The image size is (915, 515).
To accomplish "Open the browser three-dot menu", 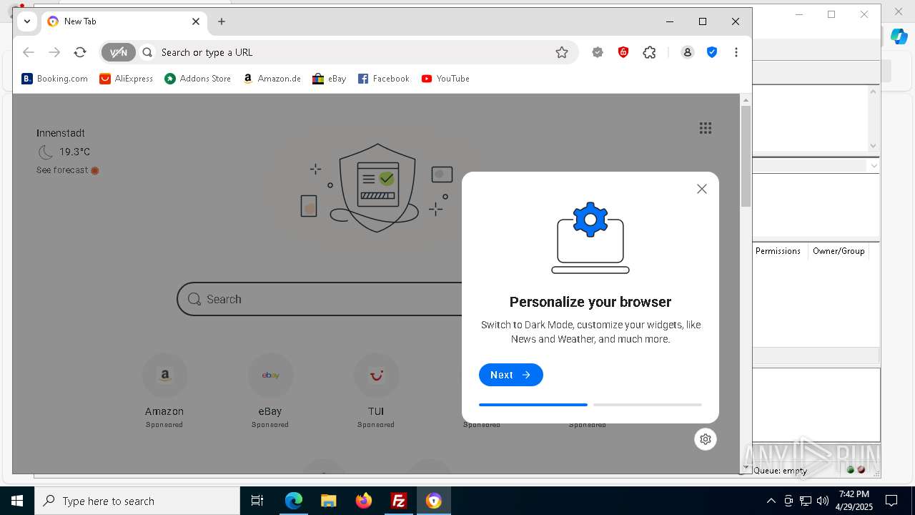I will [736, 52].
